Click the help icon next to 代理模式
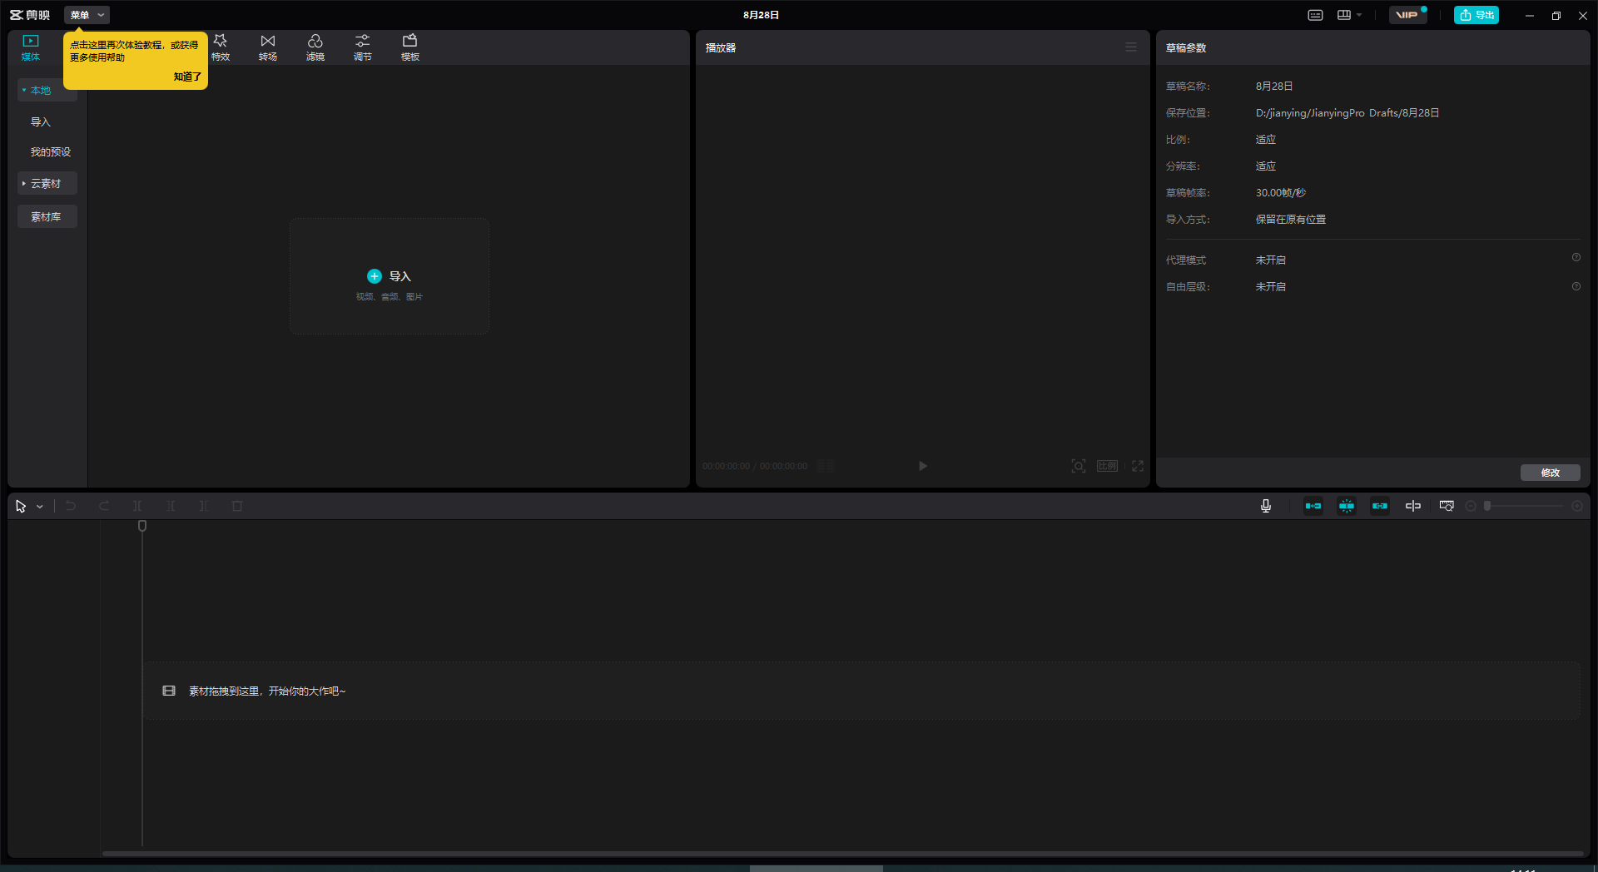1598x872 pixels. point(1576,258)
